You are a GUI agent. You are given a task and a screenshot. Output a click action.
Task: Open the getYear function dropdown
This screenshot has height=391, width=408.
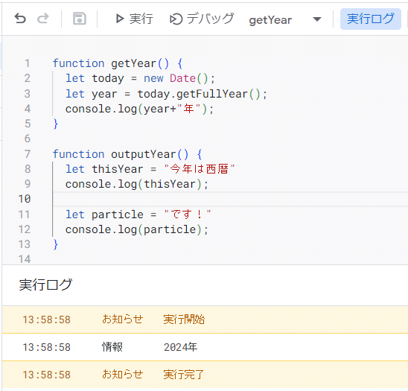point(285,19)
